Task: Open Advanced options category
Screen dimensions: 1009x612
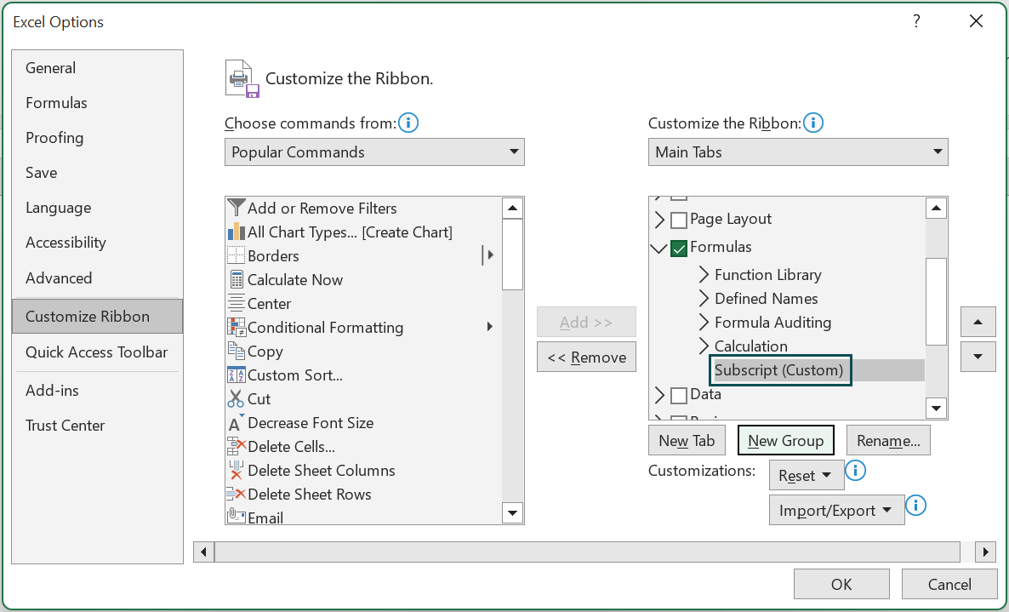Action: coord(97,278)
